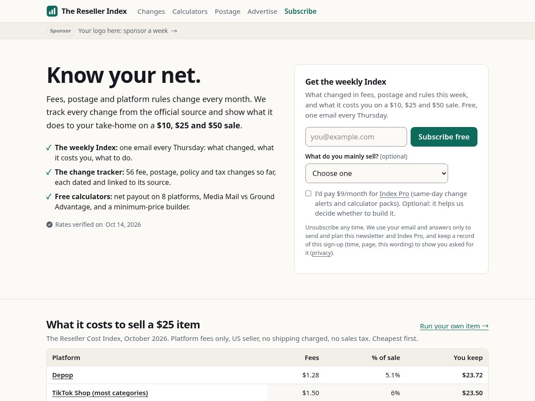Click the 'Know your net.' headline
This screenshot has height=401, width=535.
point(124,75)
